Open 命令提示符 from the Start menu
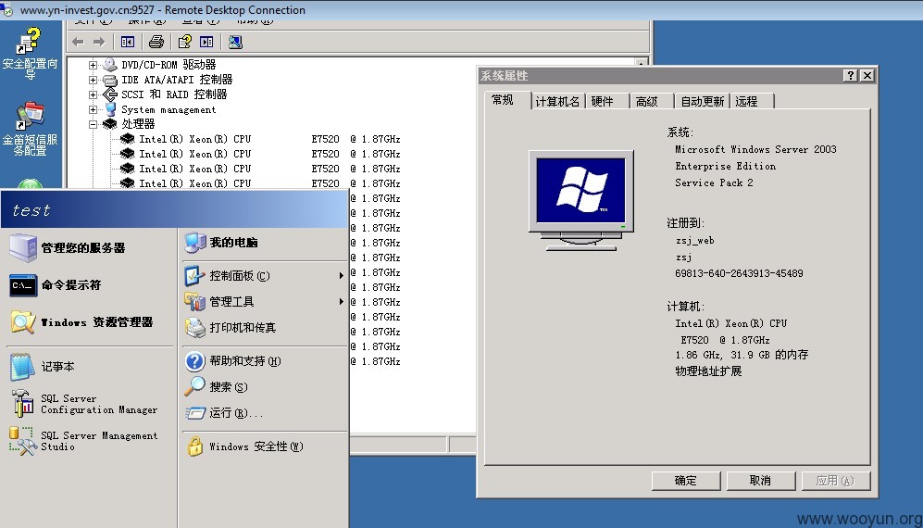 click(56, 285)
